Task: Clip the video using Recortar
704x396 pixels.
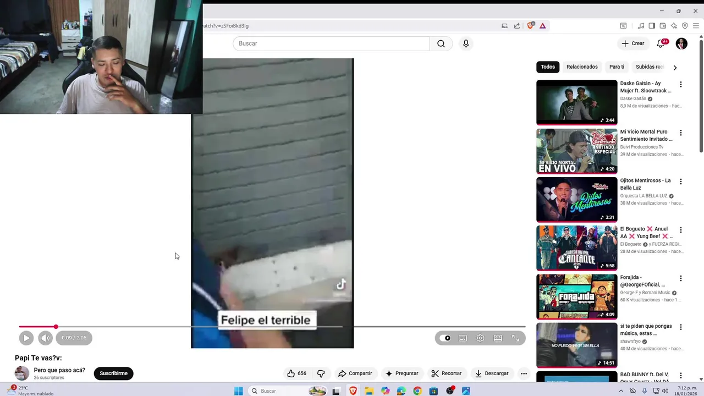Action: 447,373
